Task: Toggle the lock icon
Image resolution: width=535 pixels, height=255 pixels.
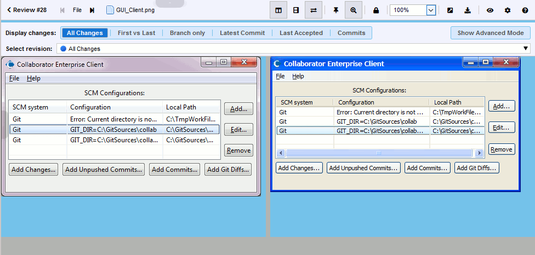Action: [x=376, y=10]
